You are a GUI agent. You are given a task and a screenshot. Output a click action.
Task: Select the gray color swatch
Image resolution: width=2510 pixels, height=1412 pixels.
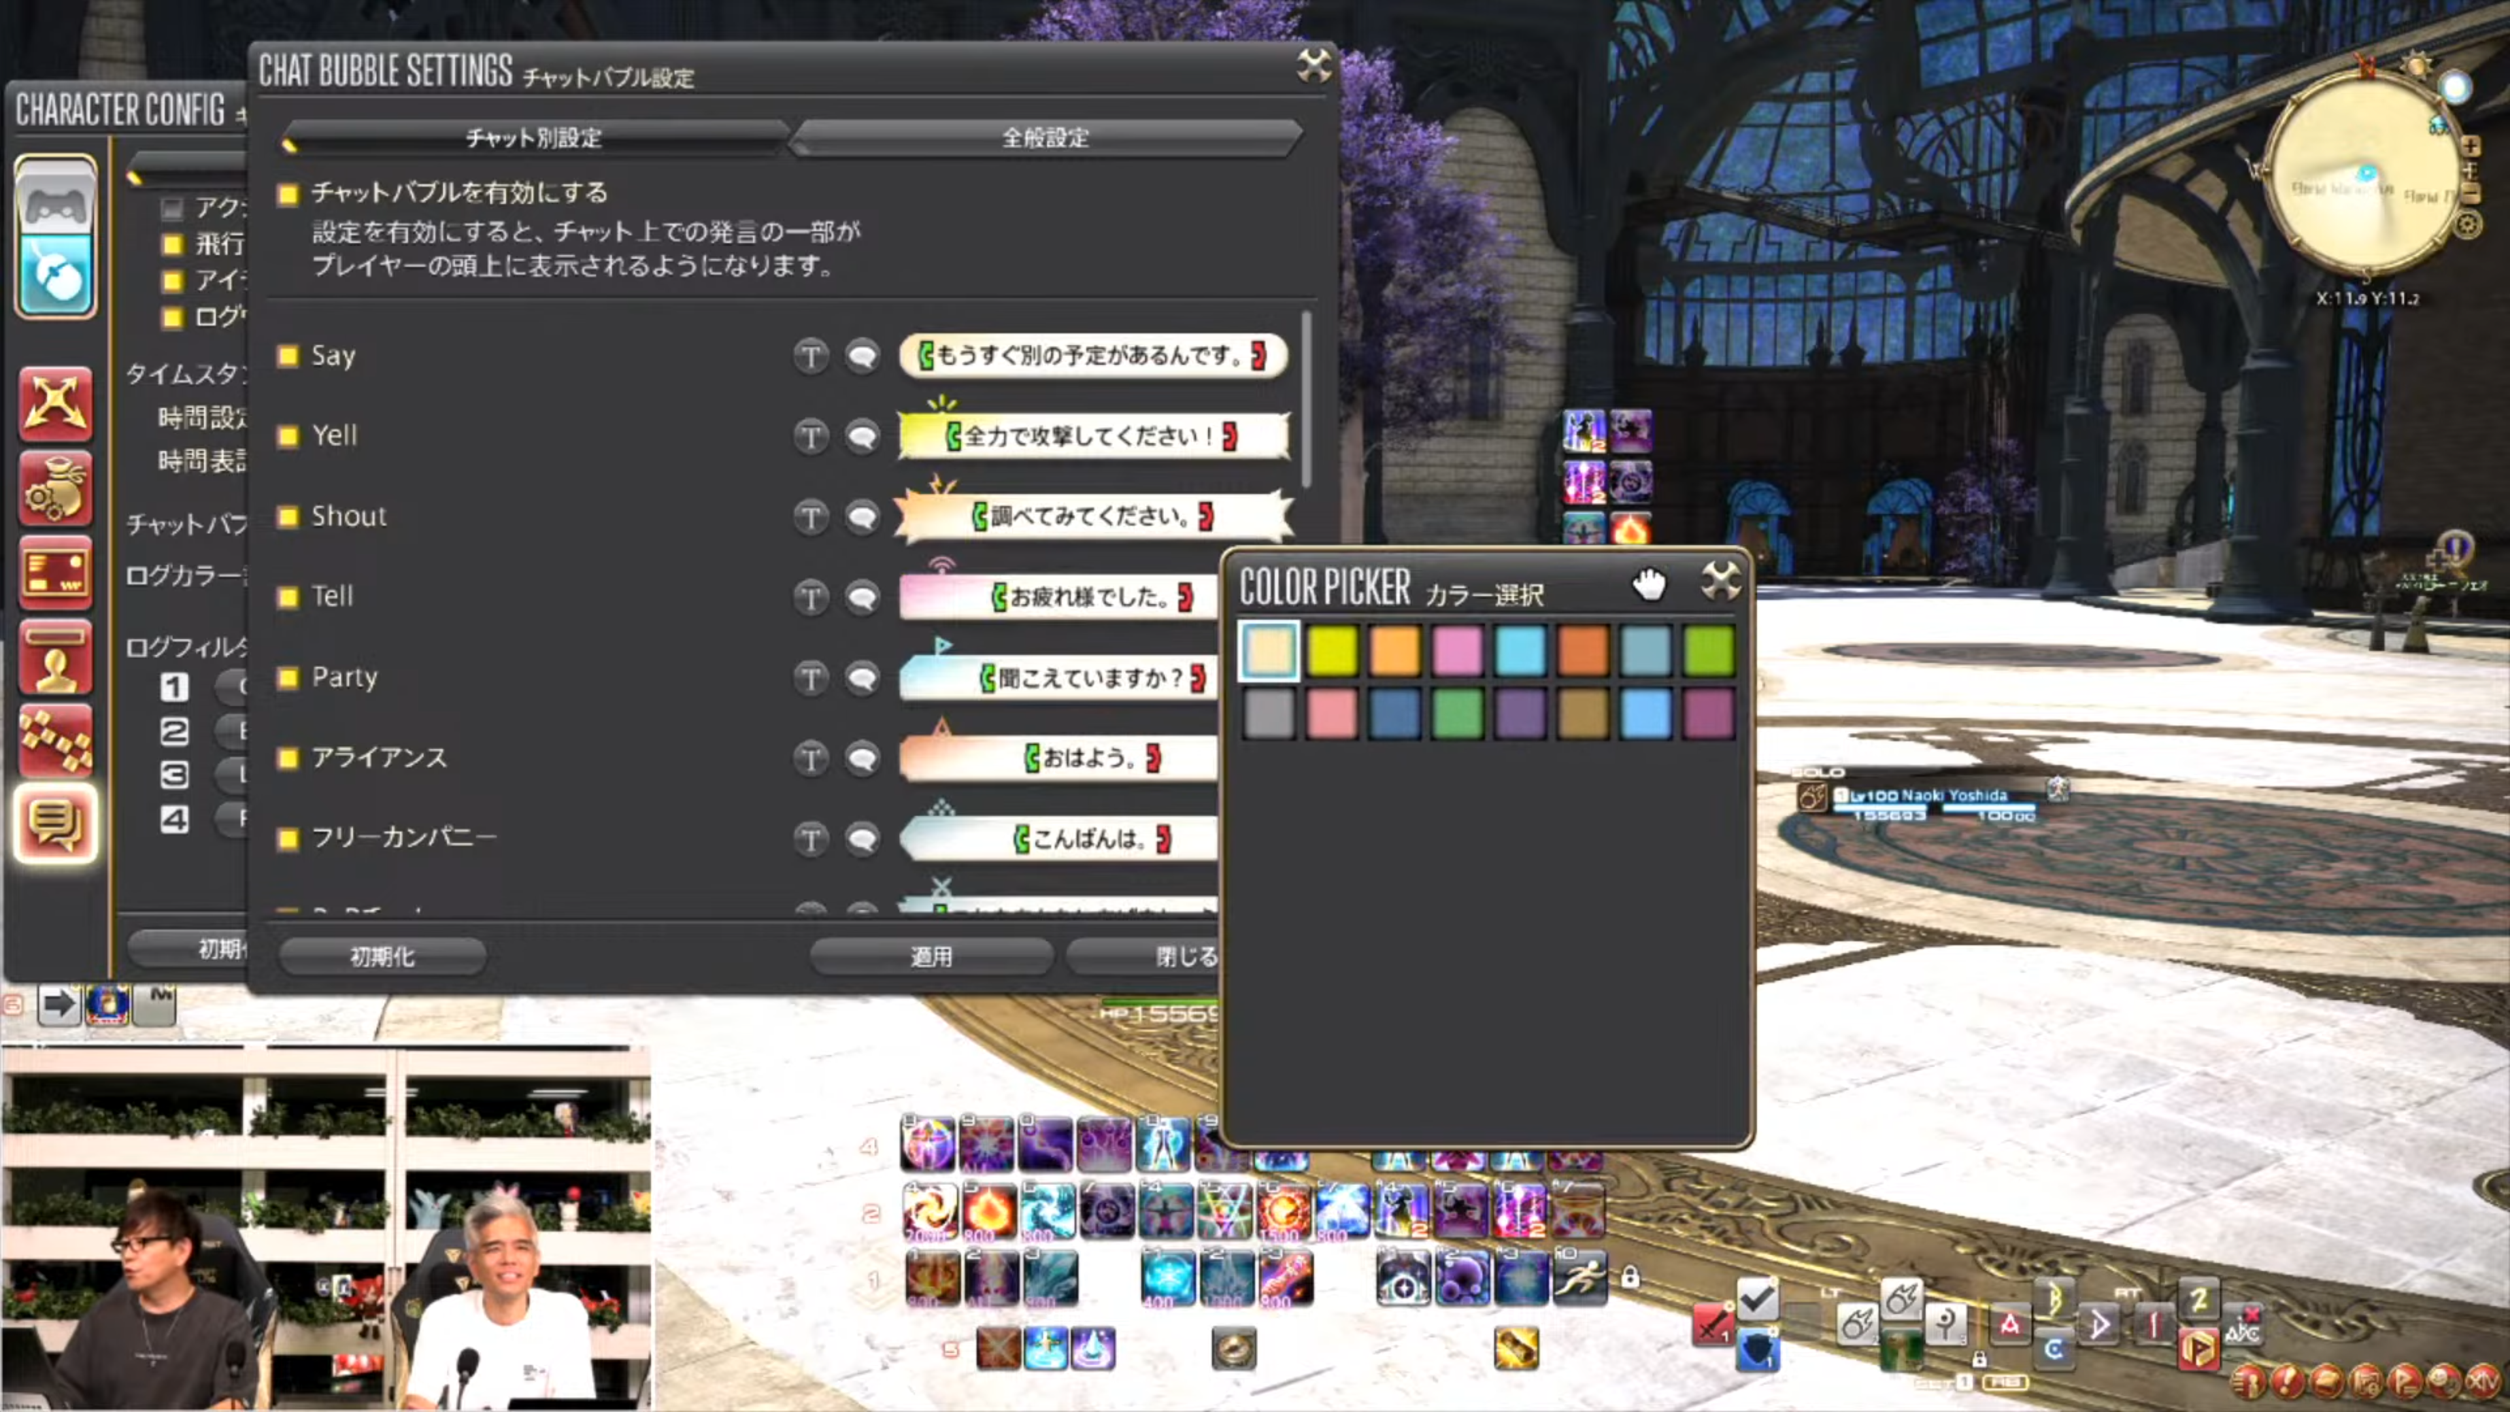pos(1269,713)
